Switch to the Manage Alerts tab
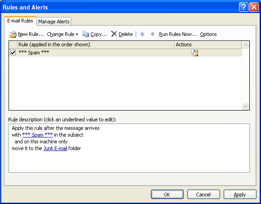 (54, 22)
